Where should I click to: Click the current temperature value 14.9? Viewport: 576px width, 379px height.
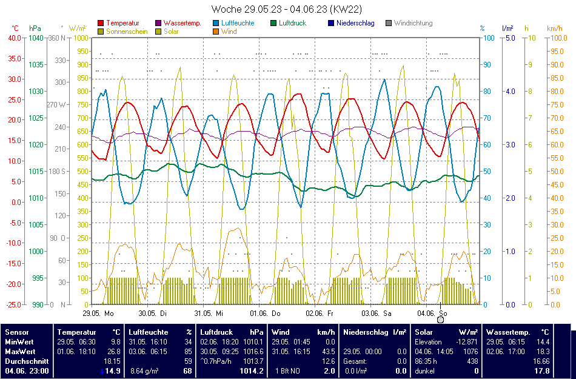[x=113, y=371]
